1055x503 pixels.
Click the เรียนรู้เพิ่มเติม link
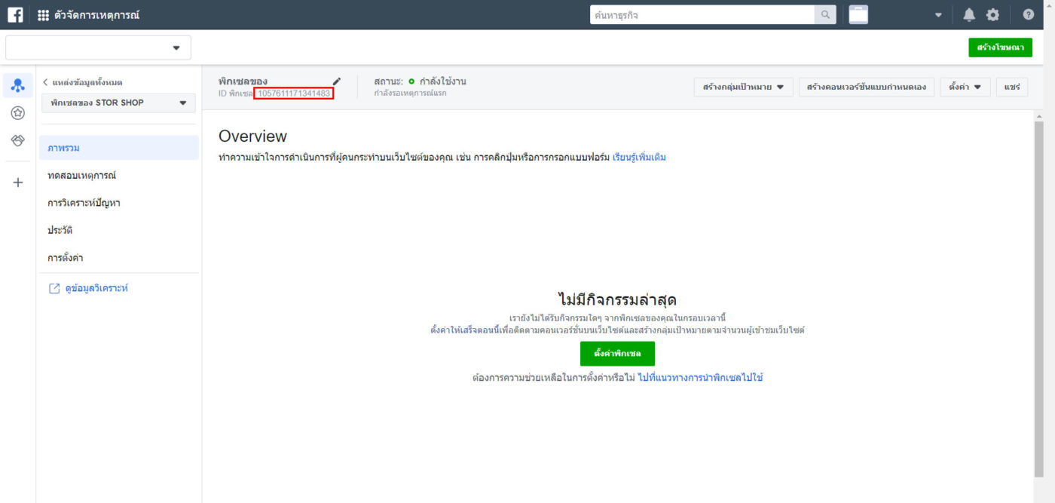point(639,158)
